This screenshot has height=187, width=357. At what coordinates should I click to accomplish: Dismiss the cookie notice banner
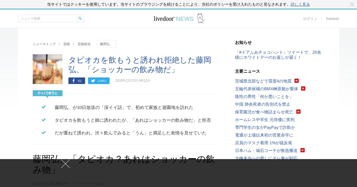click(352, 4)
